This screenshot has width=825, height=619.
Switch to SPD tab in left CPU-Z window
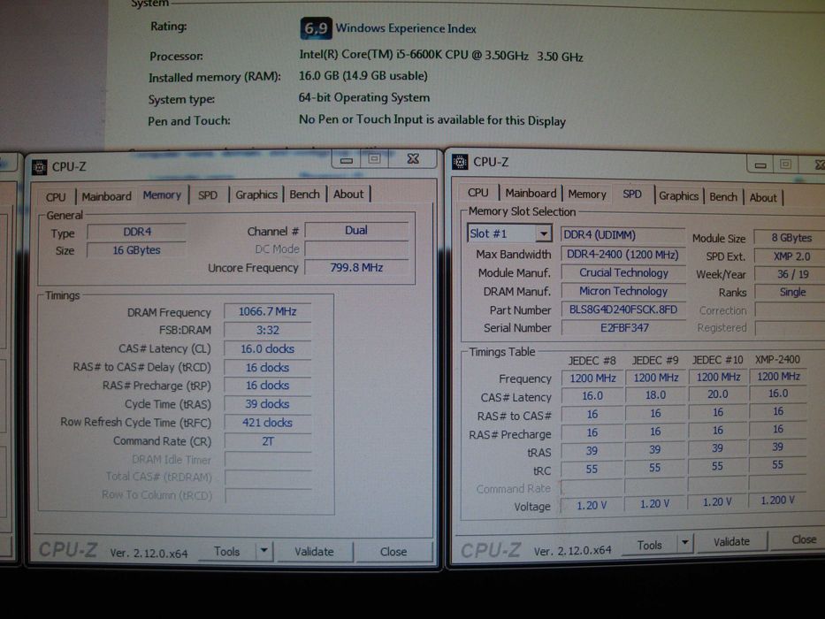[x=207, y=195]
